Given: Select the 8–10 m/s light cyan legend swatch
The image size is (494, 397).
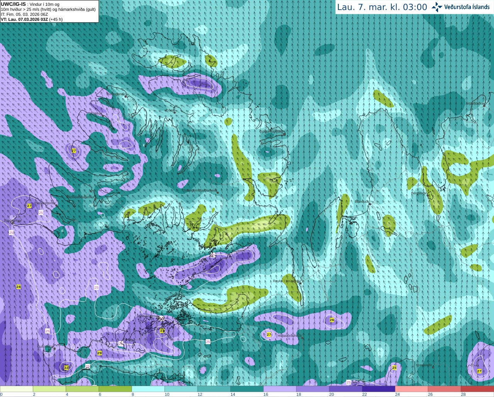Looking at the screenshot, I should point(148,389).
